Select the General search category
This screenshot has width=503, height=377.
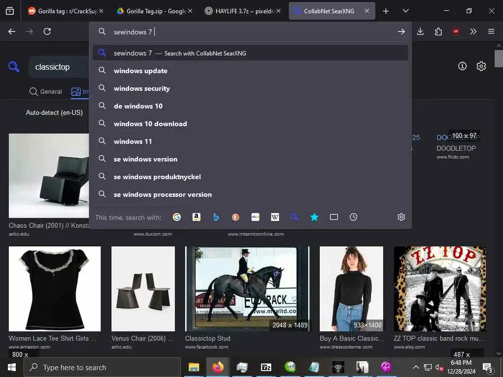point(46,92)
